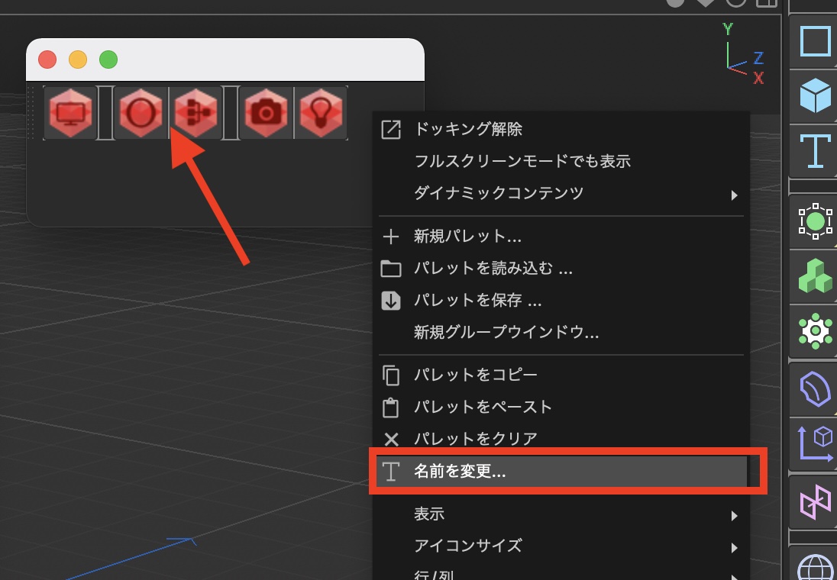
Task: Add a Redshift light via bulb icon
Action: click(322, 113)
